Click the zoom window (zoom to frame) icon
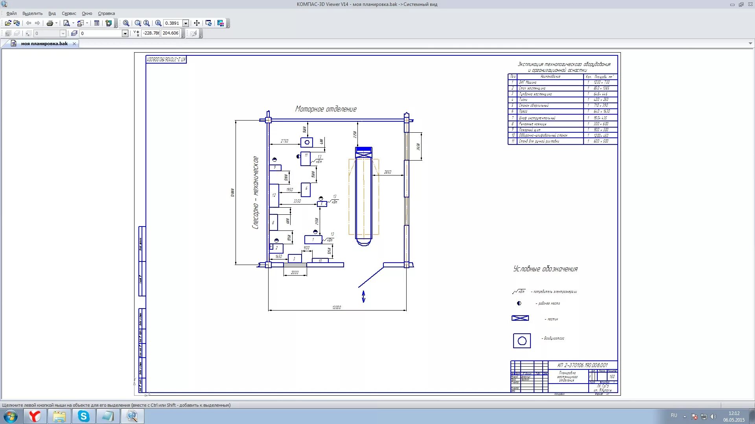 point(138,23)
